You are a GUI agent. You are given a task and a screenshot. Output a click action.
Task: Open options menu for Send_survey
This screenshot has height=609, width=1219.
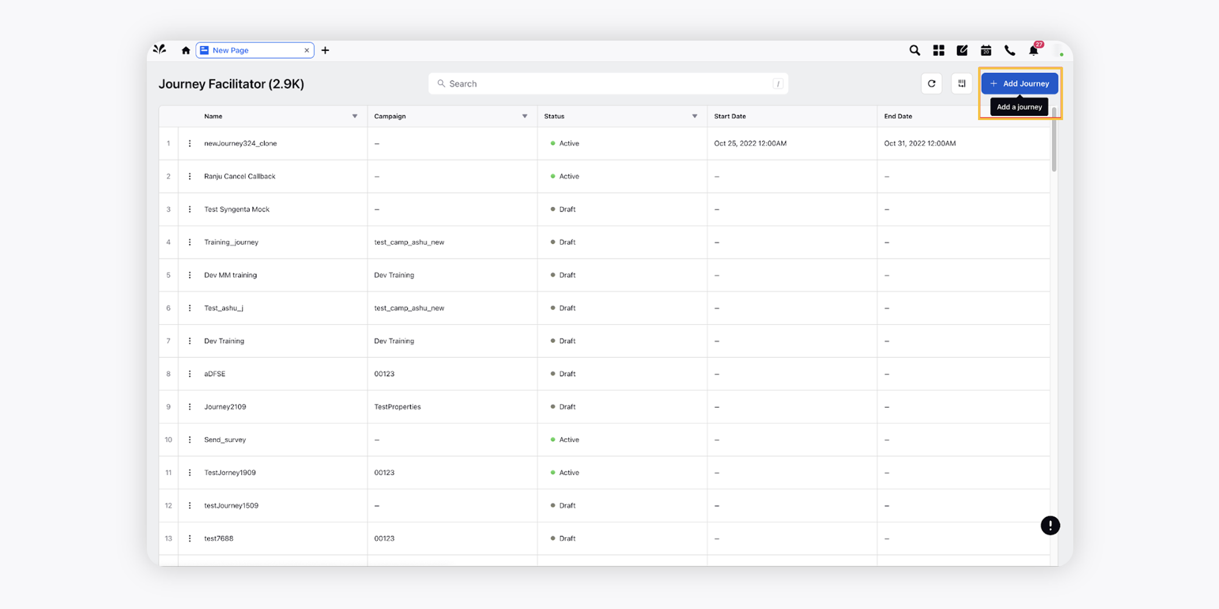pyautogui.click(x=190, y=440)
